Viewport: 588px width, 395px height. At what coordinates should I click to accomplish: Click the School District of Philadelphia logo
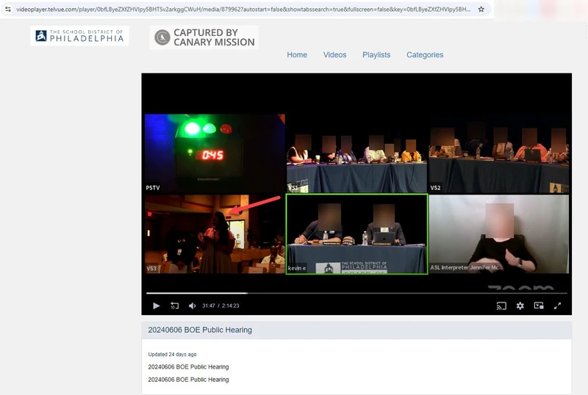[79, 36]
